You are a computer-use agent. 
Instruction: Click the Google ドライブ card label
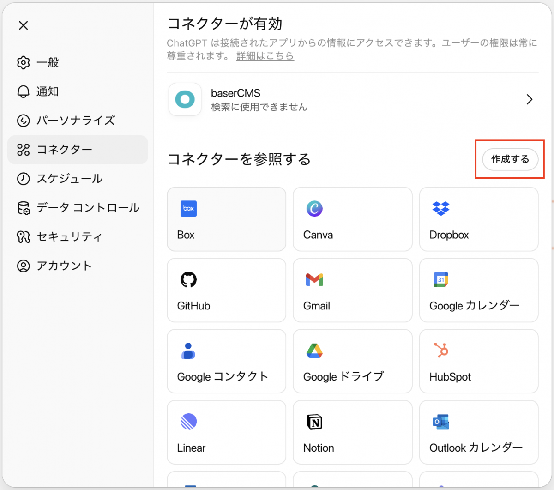[x=343, y=377]
